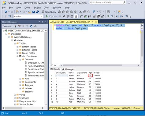Click the Save All icon
The width and height of the screenshot is (145, 116).
click(x=38, y=12)
